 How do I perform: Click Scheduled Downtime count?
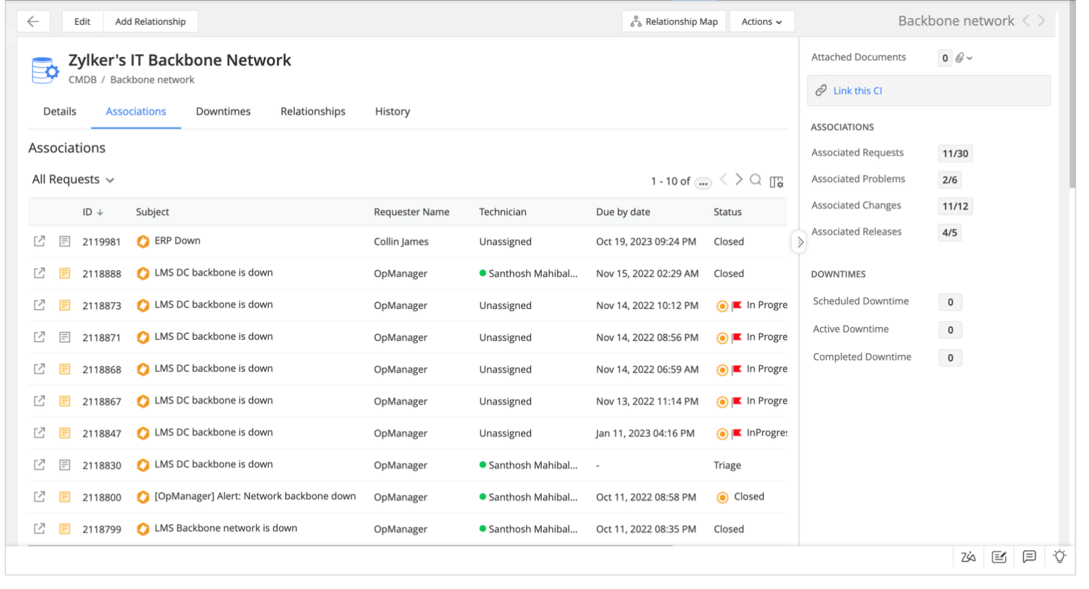950,302
